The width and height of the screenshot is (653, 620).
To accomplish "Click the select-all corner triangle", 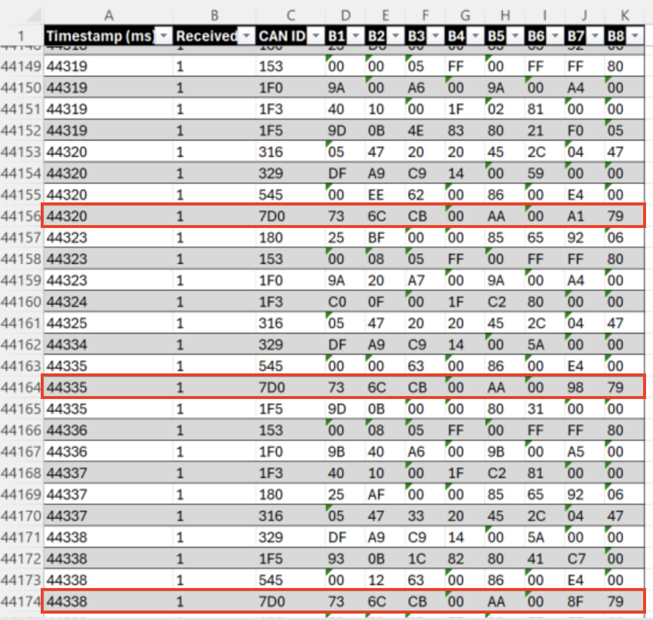I will [34, 15].
